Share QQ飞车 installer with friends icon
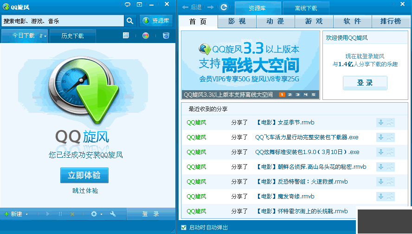 pyautogui.click(x=390, y=137)
